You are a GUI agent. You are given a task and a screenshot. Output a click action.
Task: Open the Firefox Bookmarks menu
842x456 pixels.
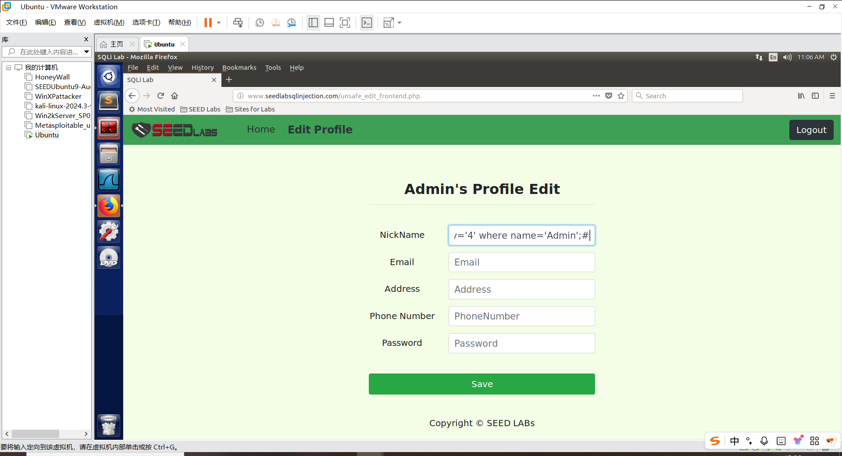click(239, 68)
